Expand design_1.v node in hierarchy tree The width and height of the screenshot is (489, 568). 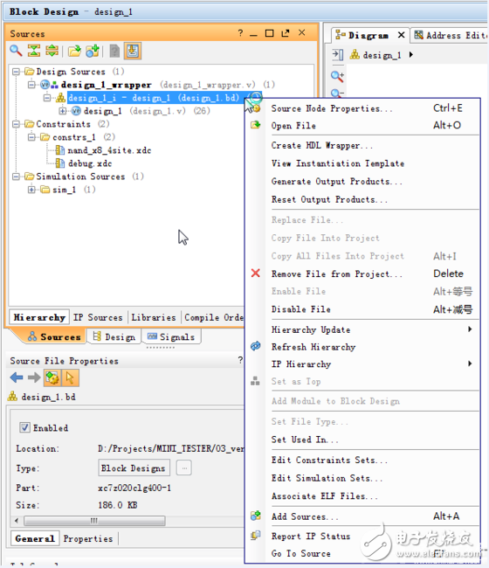point(63,111)
